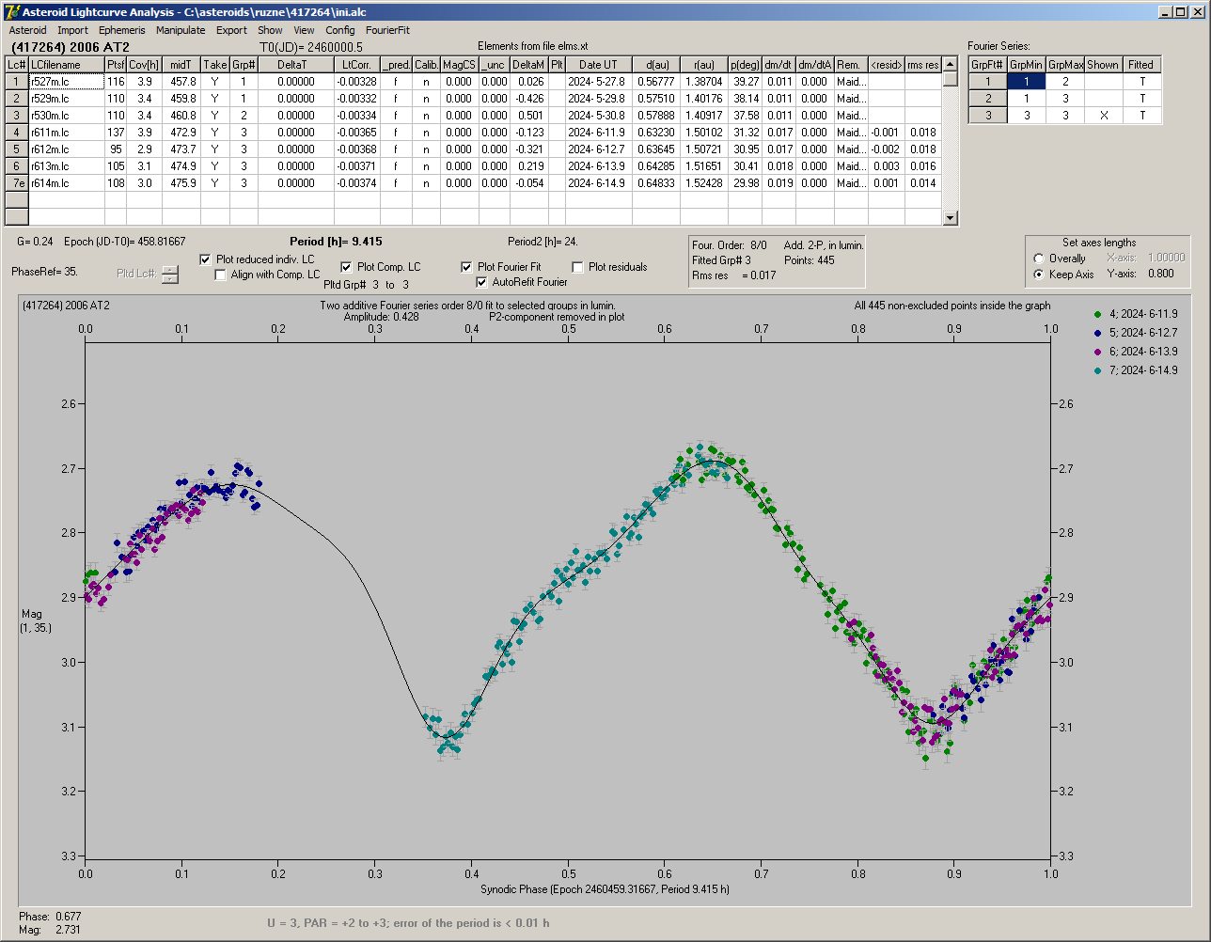Click the Fitted column header
The width and height of the screenshot is (1211, 942).
point(1140,65)
